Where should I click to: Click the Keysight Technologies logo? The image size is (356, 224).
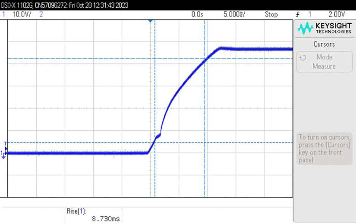click(324, 28)
